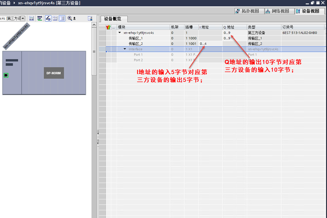Click the show address labels toolbar icon
Screen dimensions: 327x218
[40, 18]
